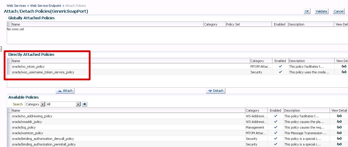
Task: Show details glasses for oracle/wsmtom_policy
Action: [x=339, y=133]
